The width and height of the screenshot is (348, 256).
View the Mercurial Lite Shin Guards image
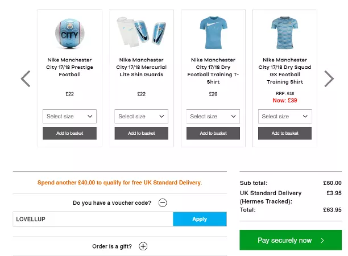[x=141, y=32]
